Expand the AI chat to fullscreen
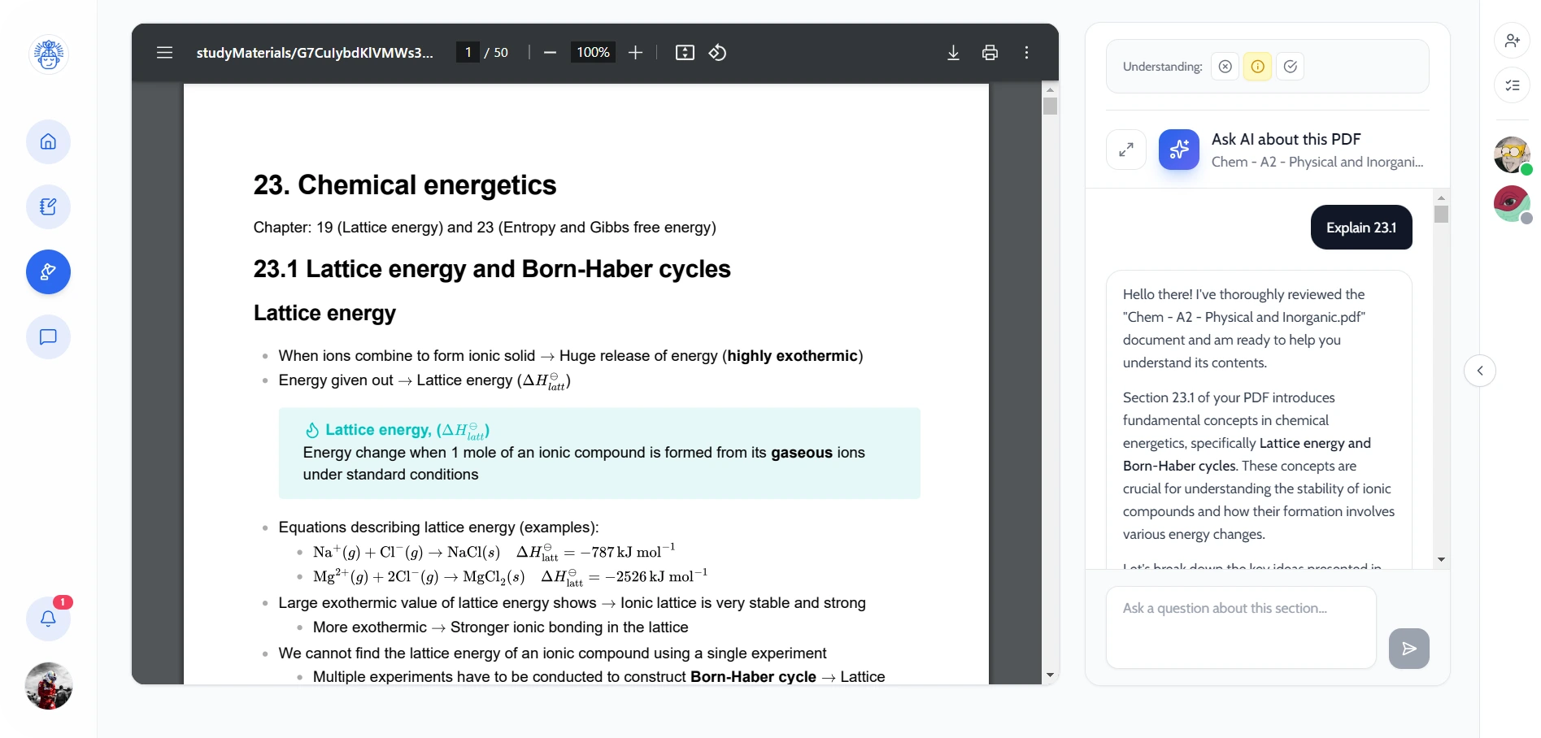 1125,150
